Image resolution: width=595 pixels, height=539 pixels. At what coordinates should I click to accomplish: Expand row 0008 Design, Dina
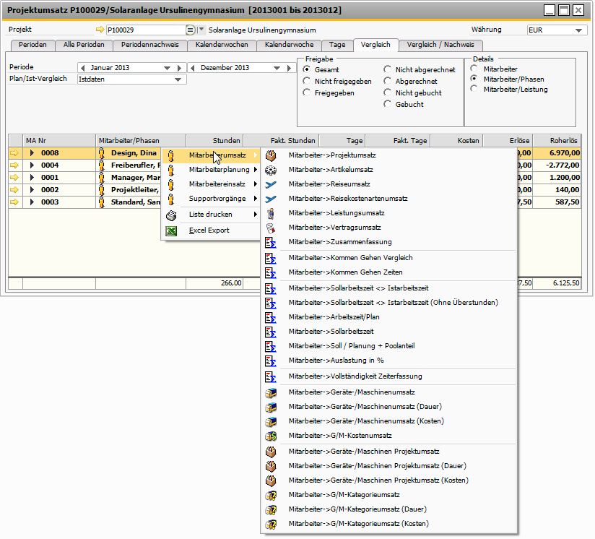coord(32,153)
